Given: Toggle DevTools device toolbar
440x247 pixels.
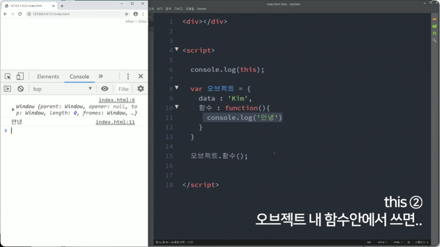Looking at the screenshot, I should coord(20,76).
